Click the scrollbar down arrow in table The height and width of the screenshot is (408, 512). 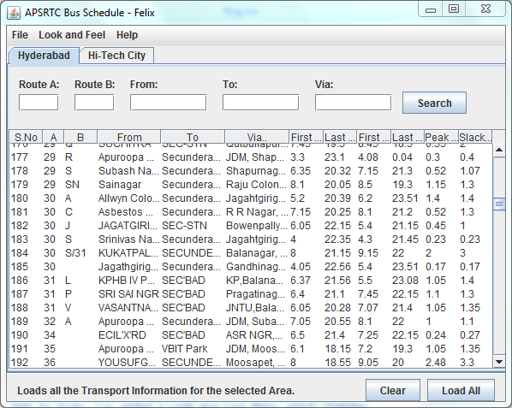[499, 362]
